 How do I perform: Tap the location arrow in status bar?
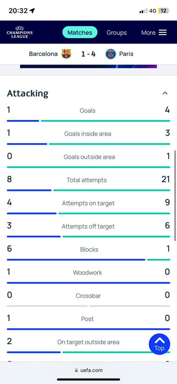click(32, 11)
